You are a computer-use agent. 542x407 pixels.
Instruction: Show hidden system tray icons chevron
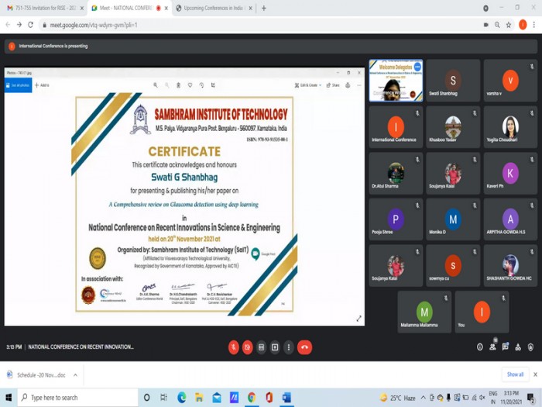(423, 398)
